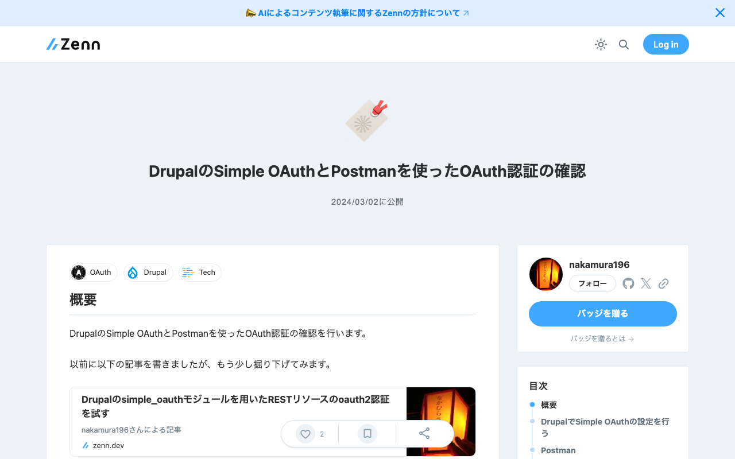Open the announcement megaphone icon in the banner

251,13
